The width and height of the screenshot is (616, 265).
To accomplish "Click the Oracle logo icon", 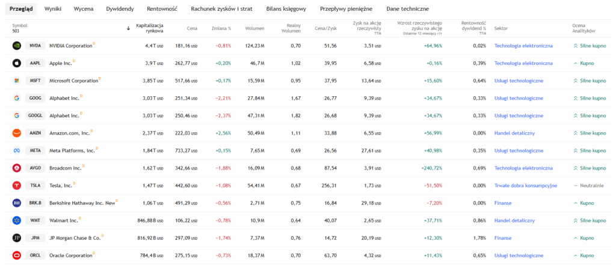I will click(17, 255).
